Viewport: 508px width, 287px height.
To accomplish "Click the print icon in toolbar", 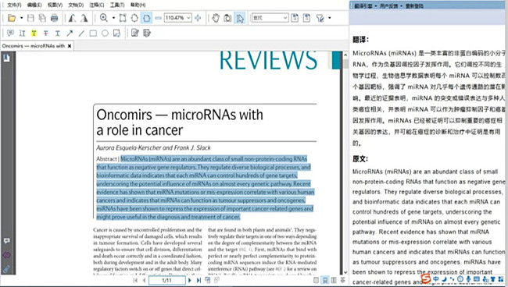I will click(54, 18).
